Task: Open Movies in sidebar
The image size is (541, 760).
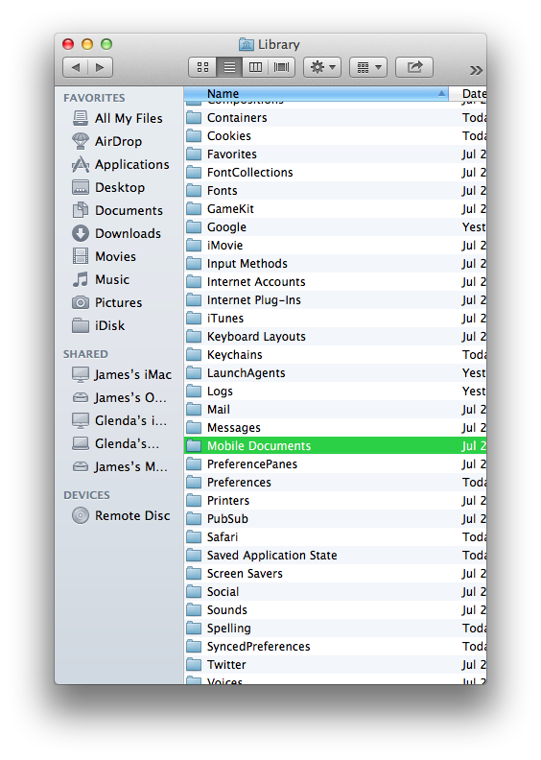Action: 104,257
